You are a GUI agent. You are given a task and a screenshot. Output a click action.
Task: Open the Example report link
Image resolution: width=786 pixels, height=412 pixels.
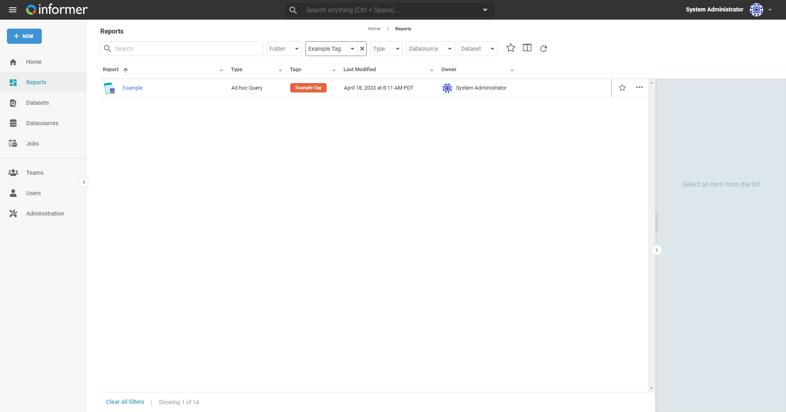132,88
